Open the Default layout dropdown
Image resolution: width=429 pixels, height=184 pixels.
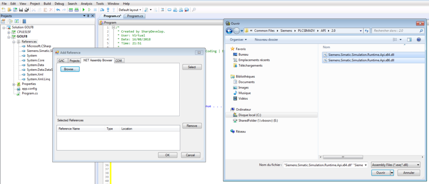coord(130,10)
